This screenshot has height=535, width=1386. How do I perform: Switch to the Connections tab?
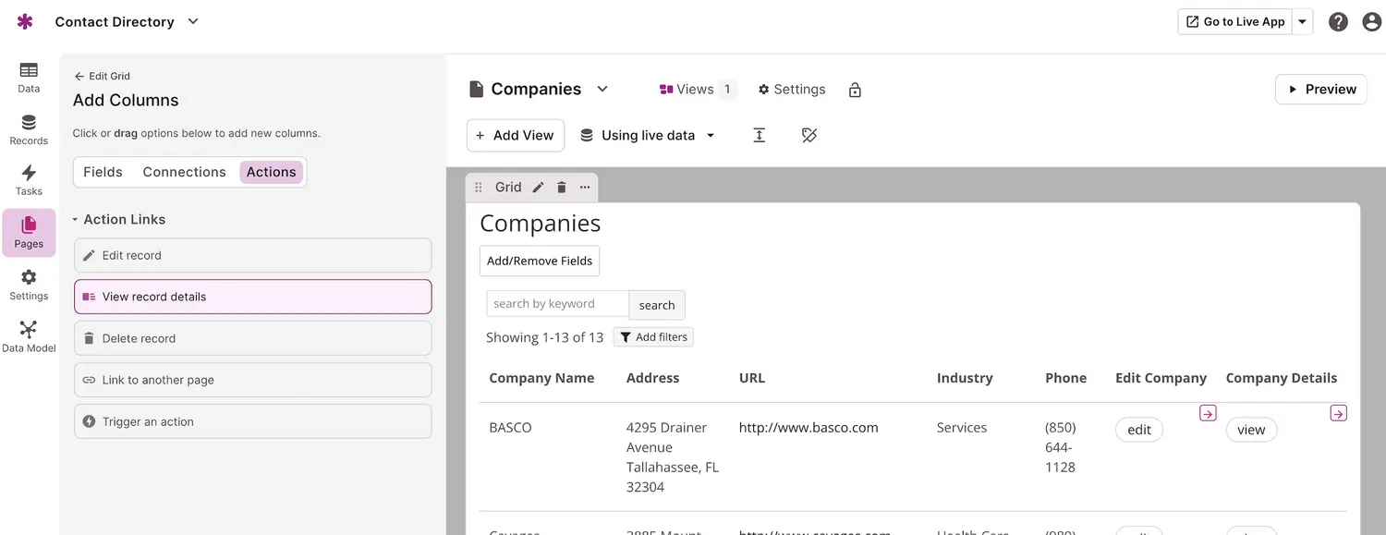184,172
